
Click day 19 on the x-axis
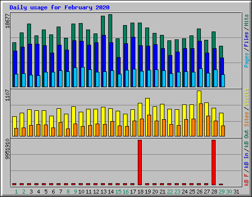pyautogui.click(x=148, y=192)
